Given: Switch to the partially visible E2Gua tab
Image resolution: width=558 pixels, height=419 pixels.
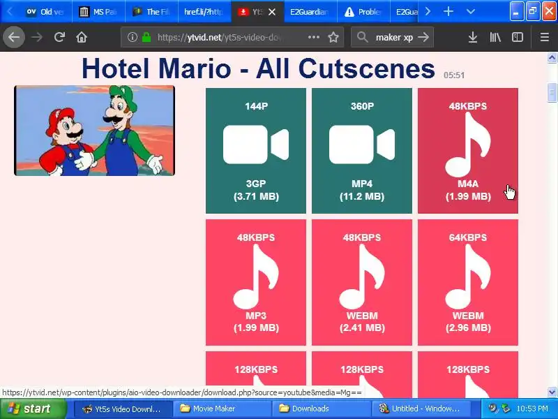Looking at the screenshot, I should coord(405,12).
